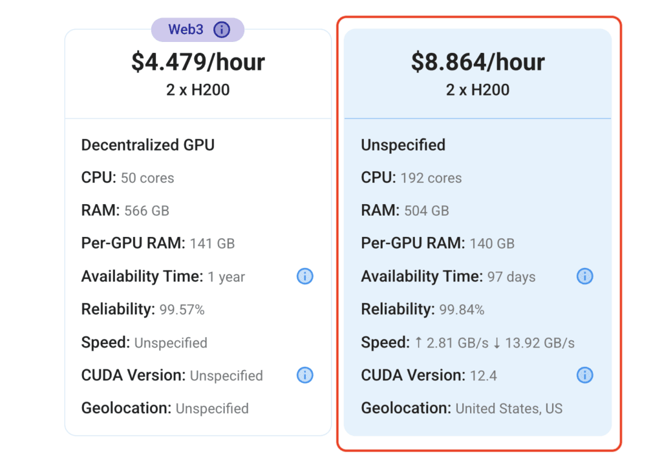Viewport: 662px width, 463px height.
Task: Click the CPU 192 cores row
Action: 411,178
